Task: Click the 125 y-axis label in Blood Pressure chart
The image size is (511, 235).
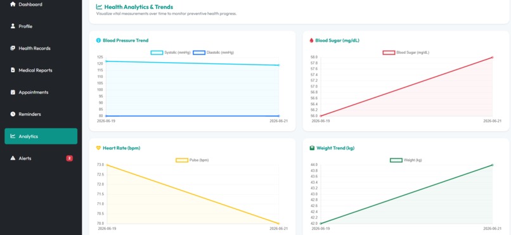Action: click(100, 57)
